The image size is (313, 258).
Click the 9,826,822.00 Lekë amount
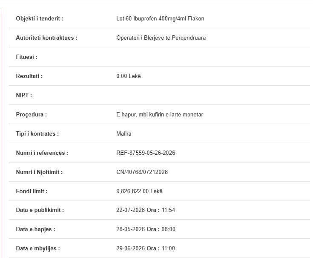pyautogui.click(x=139, y=191)
